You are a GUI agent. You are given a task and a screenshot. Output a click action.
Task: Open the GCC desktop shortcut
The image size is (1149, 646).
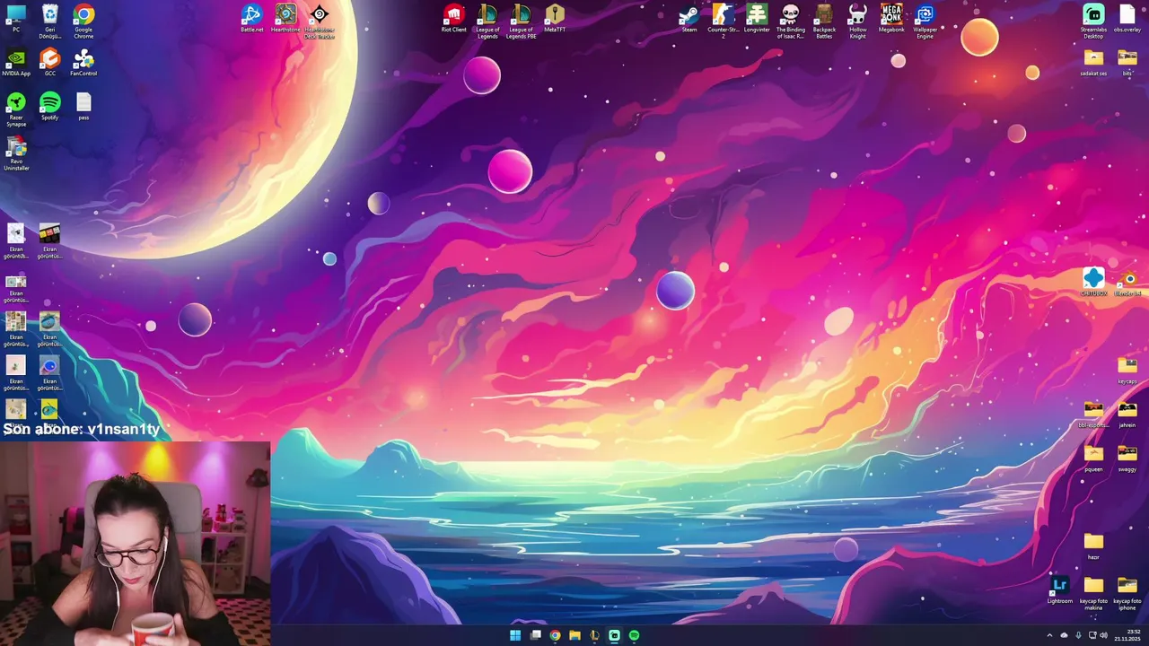[50, 62]
